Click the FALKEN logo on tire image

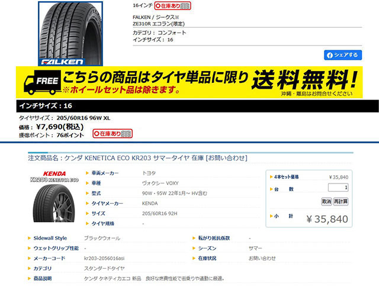pyautogui.click(x=62, y=62)
